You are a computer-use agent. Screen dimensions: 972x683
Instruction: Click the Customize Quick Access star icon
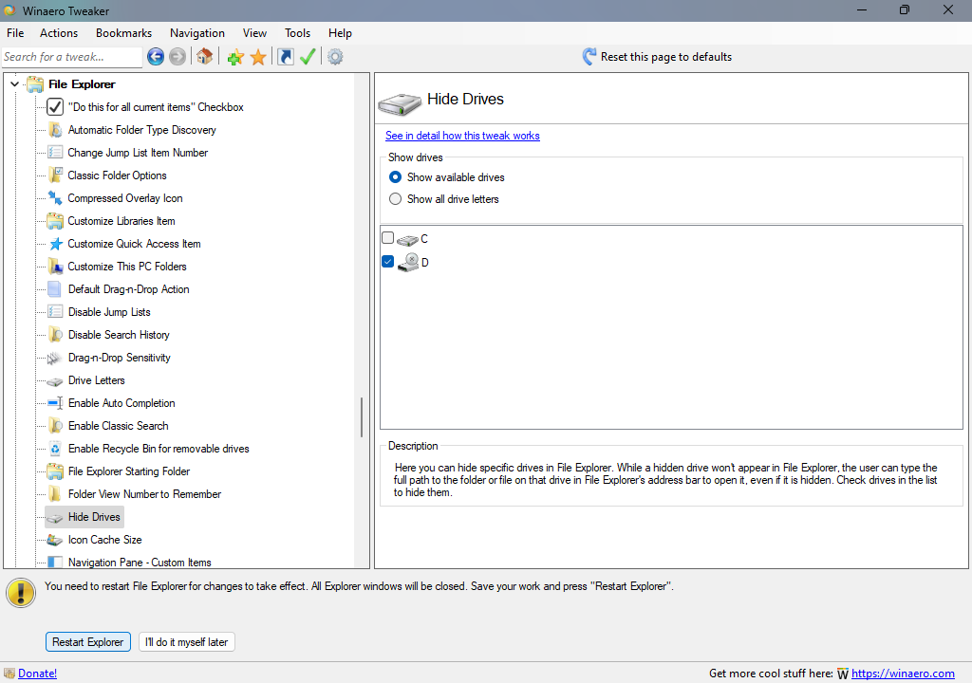tap(55, 244)
